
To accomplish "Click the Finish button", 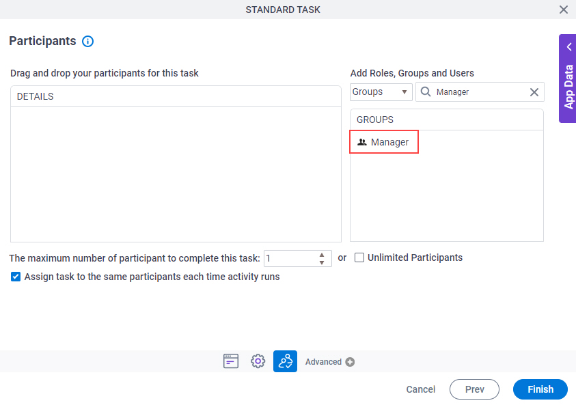I will 540,389.
